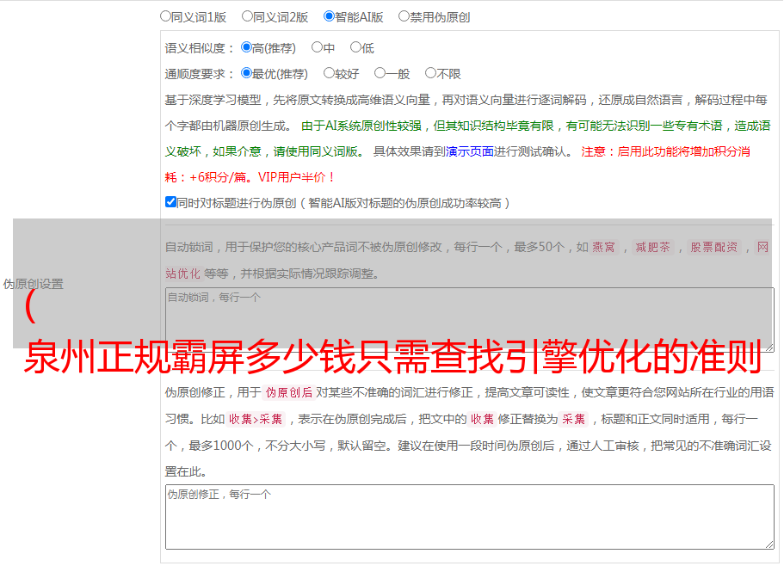
Task: Choose the 智能AI版 radio option
Action: click(329, 16)
